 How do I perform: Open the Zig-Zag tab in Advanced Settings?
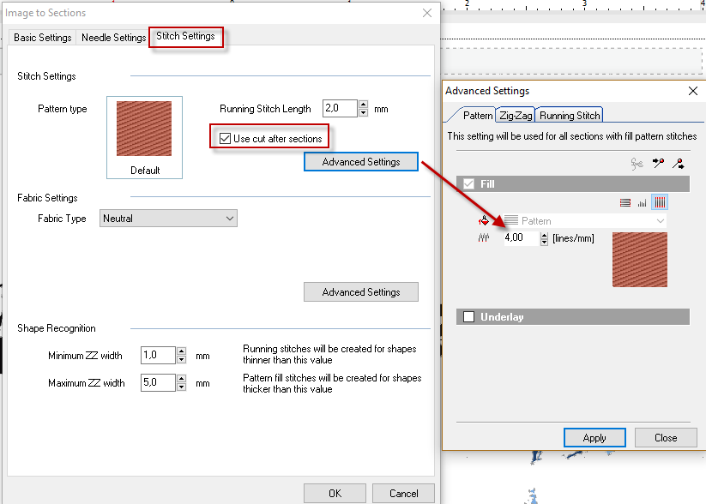click(516, 116)
